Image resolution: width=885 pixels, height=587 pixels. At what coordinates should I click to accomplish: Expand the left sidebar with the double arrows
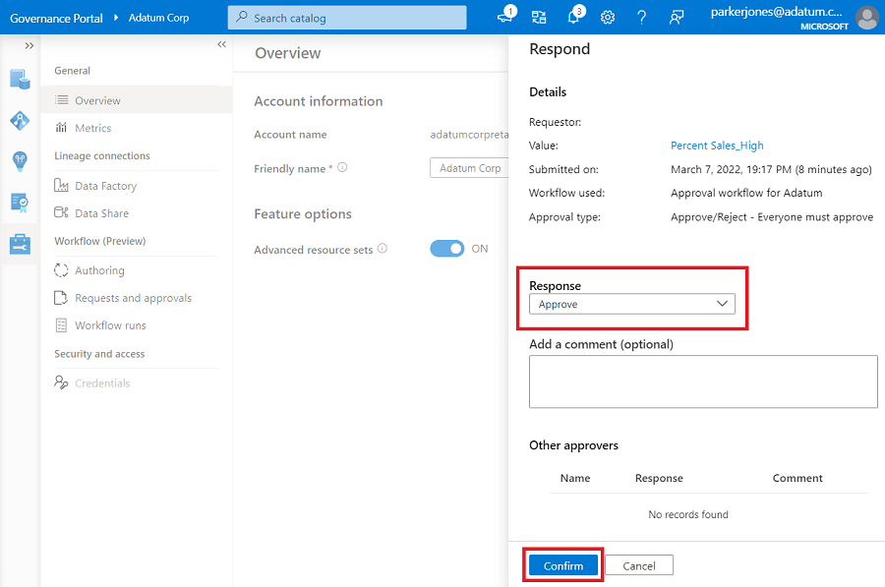coord(29,43)
